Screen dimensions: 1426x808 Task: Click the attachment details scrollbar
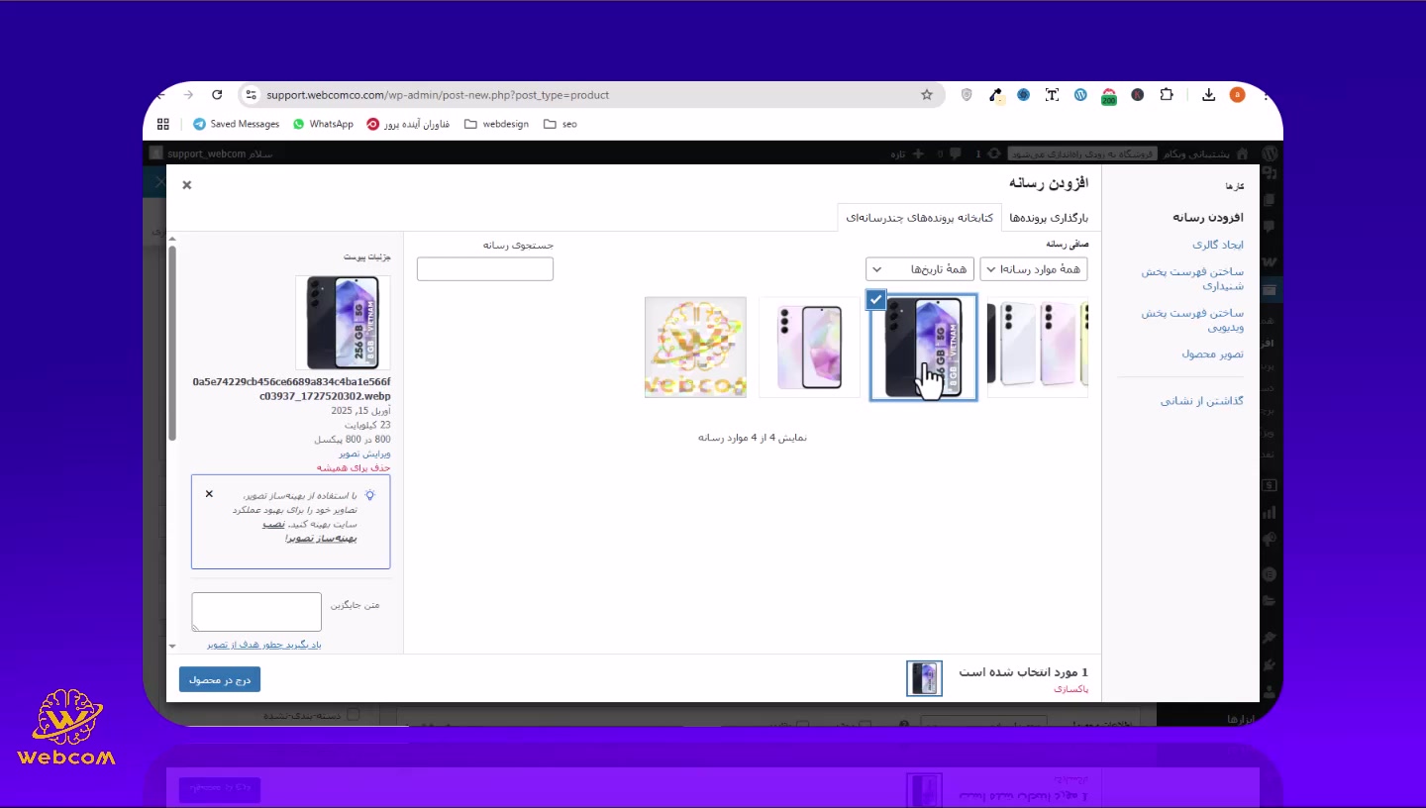point(172,343)
